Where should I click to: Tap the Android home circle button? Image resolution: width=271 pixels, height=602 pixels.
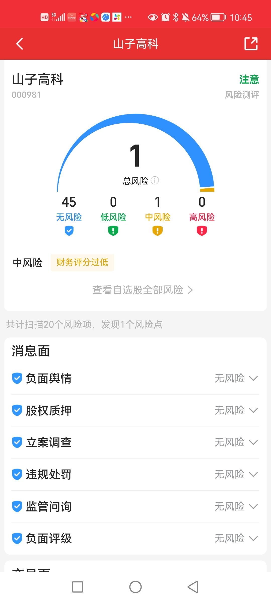(135, 587)
